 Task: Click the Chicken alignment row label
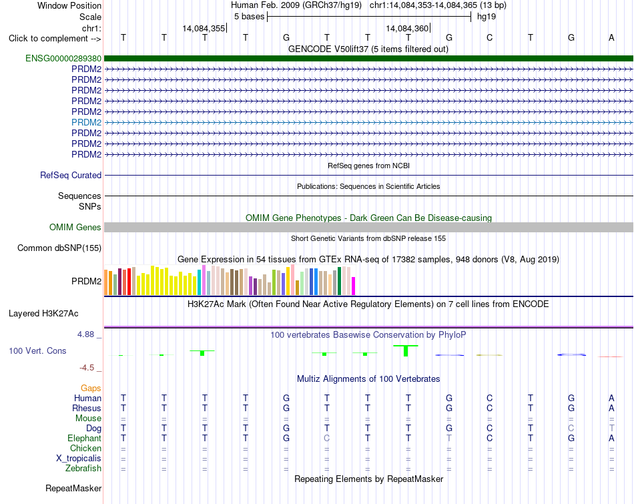pyautogui.click(x=85, y=448)
